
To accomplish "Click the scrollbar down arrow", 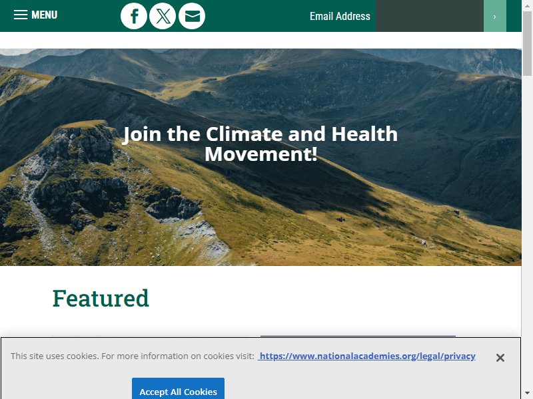I will pos(527,394).
